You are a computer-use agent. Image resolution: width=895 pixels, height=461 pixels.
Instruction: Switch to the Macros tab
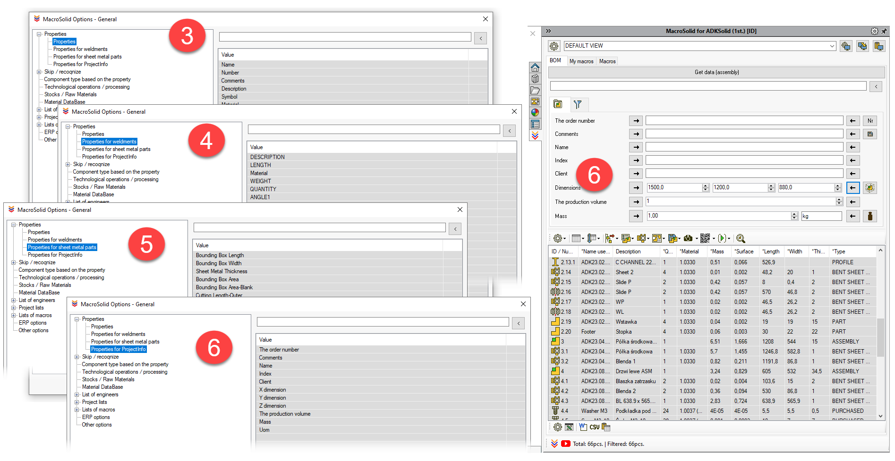click(607, 61)
